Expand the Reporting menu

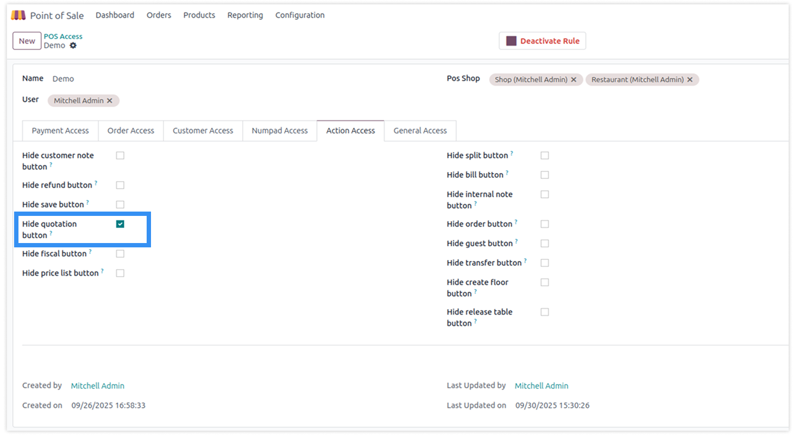pos(245,15)
